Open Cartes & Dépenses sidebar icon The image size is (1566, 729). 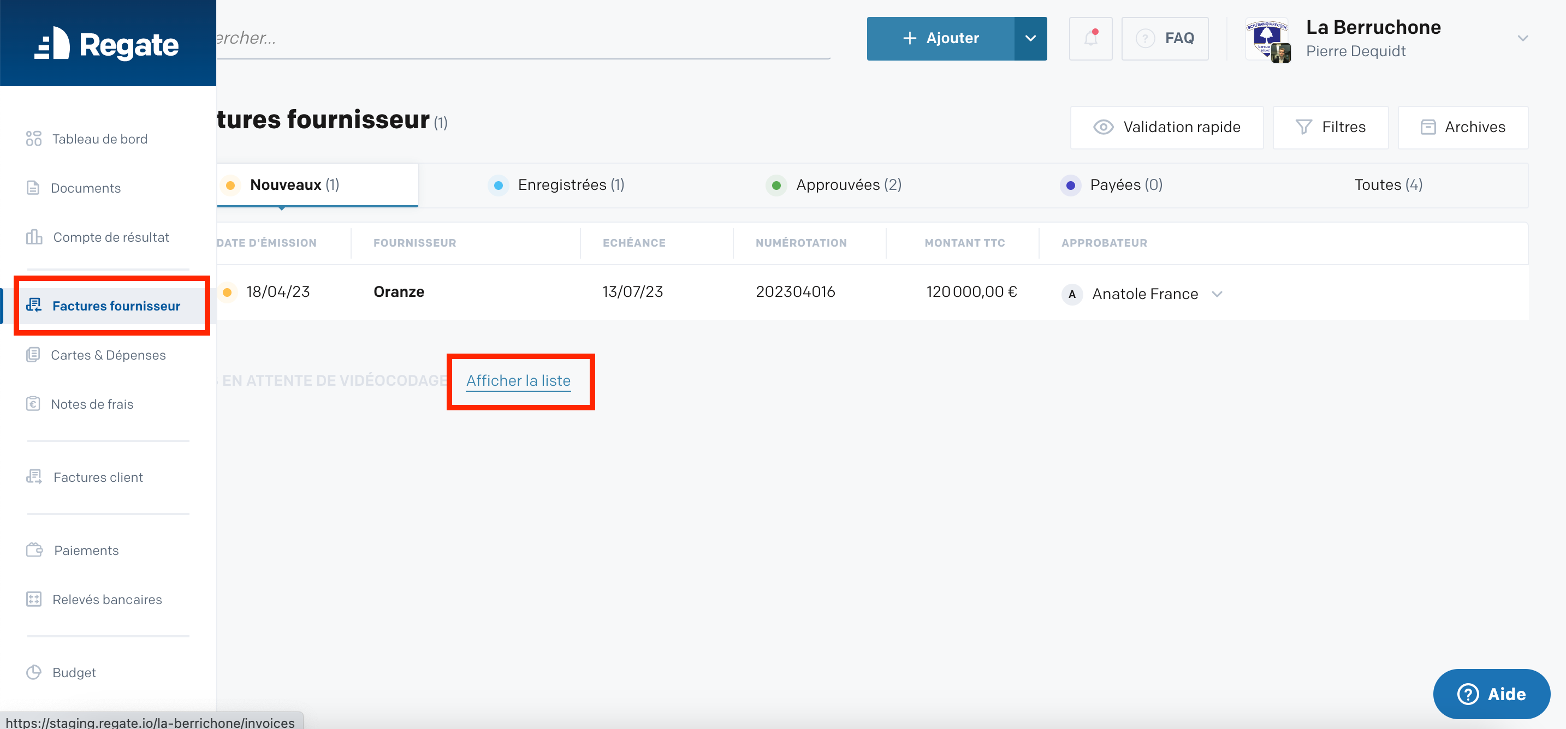[33, 355]
